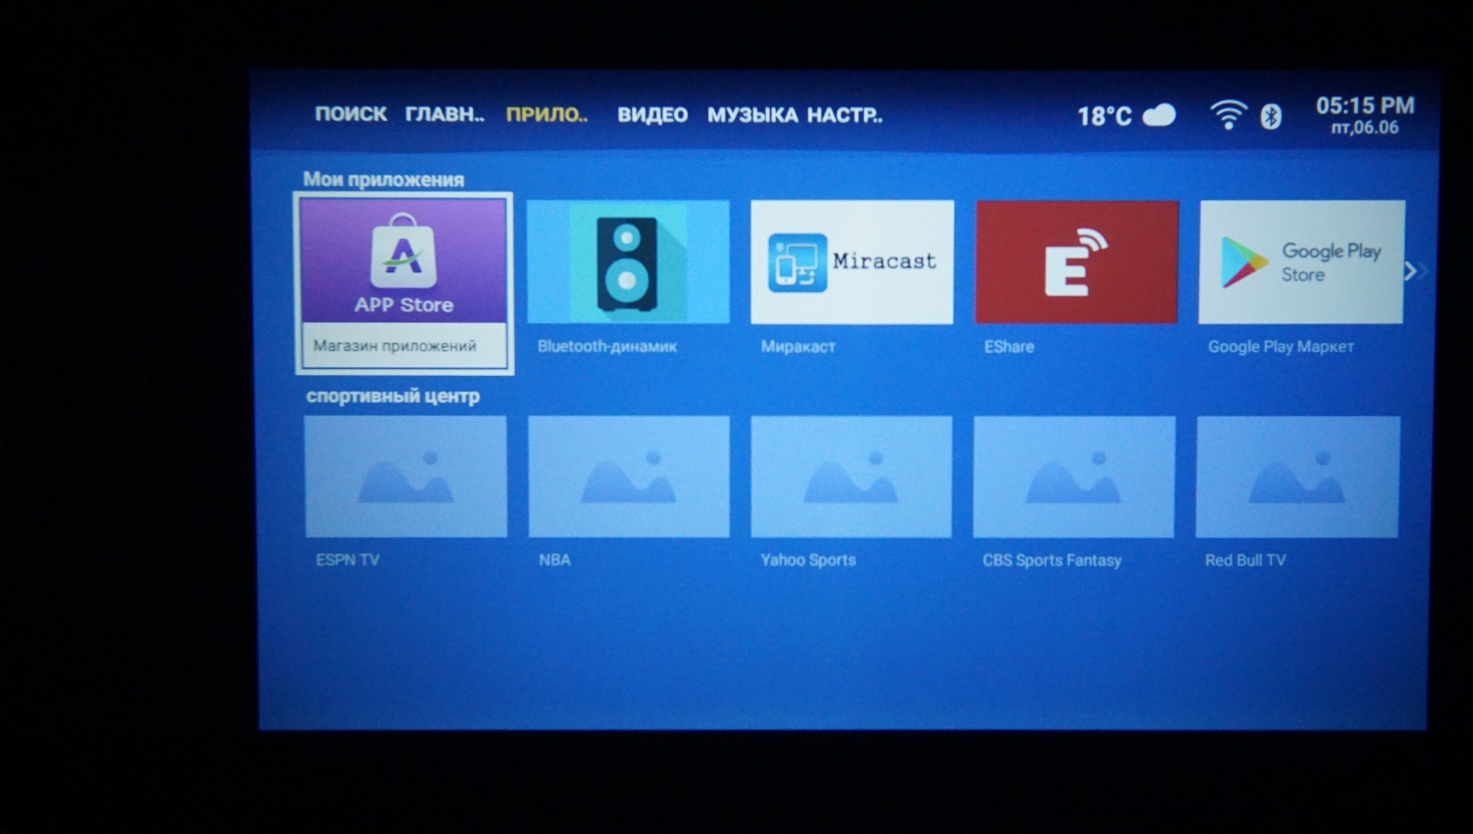Click the Wi-Fi status icon
The width and height of the screenshot is (1473, 834).
[x=1228, y=115]
